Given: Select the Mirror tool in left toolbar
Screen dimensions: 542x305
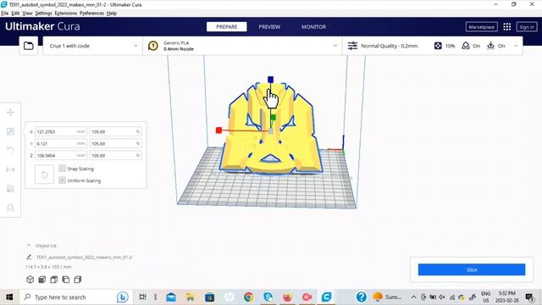Looking at the screenshot, I should tap(10, 169).
